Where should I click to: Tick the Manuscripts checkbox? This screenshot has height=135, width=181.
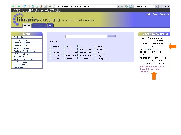[64, 55]
